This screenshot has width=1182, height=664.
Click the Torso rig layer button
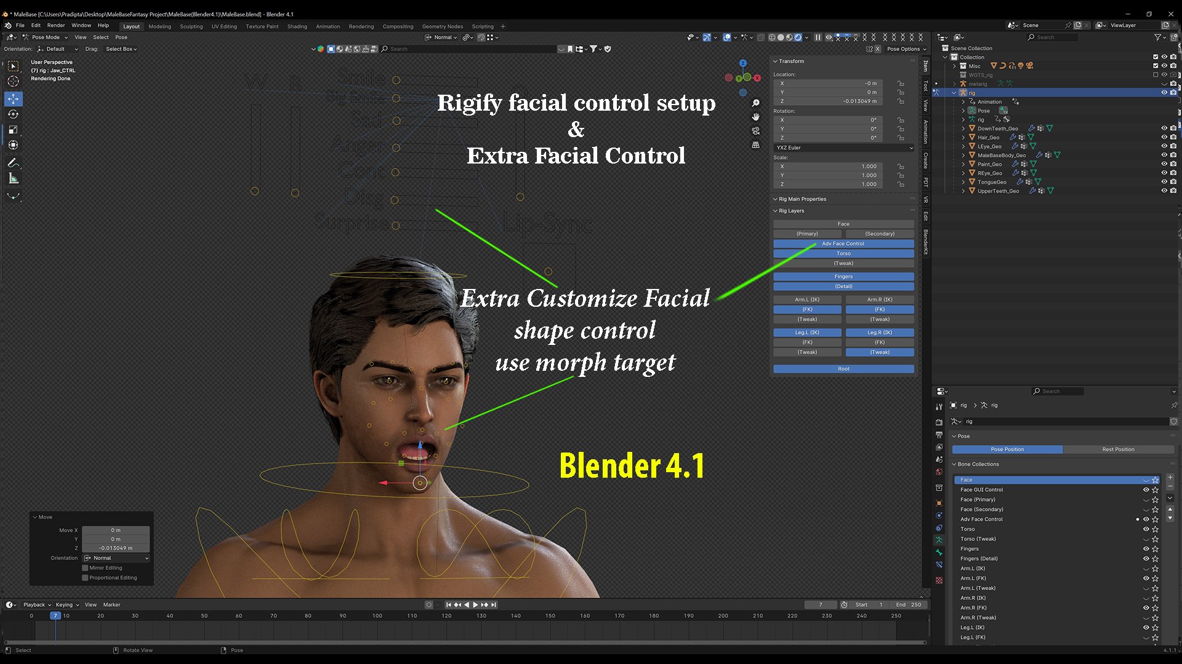(843, 254)
